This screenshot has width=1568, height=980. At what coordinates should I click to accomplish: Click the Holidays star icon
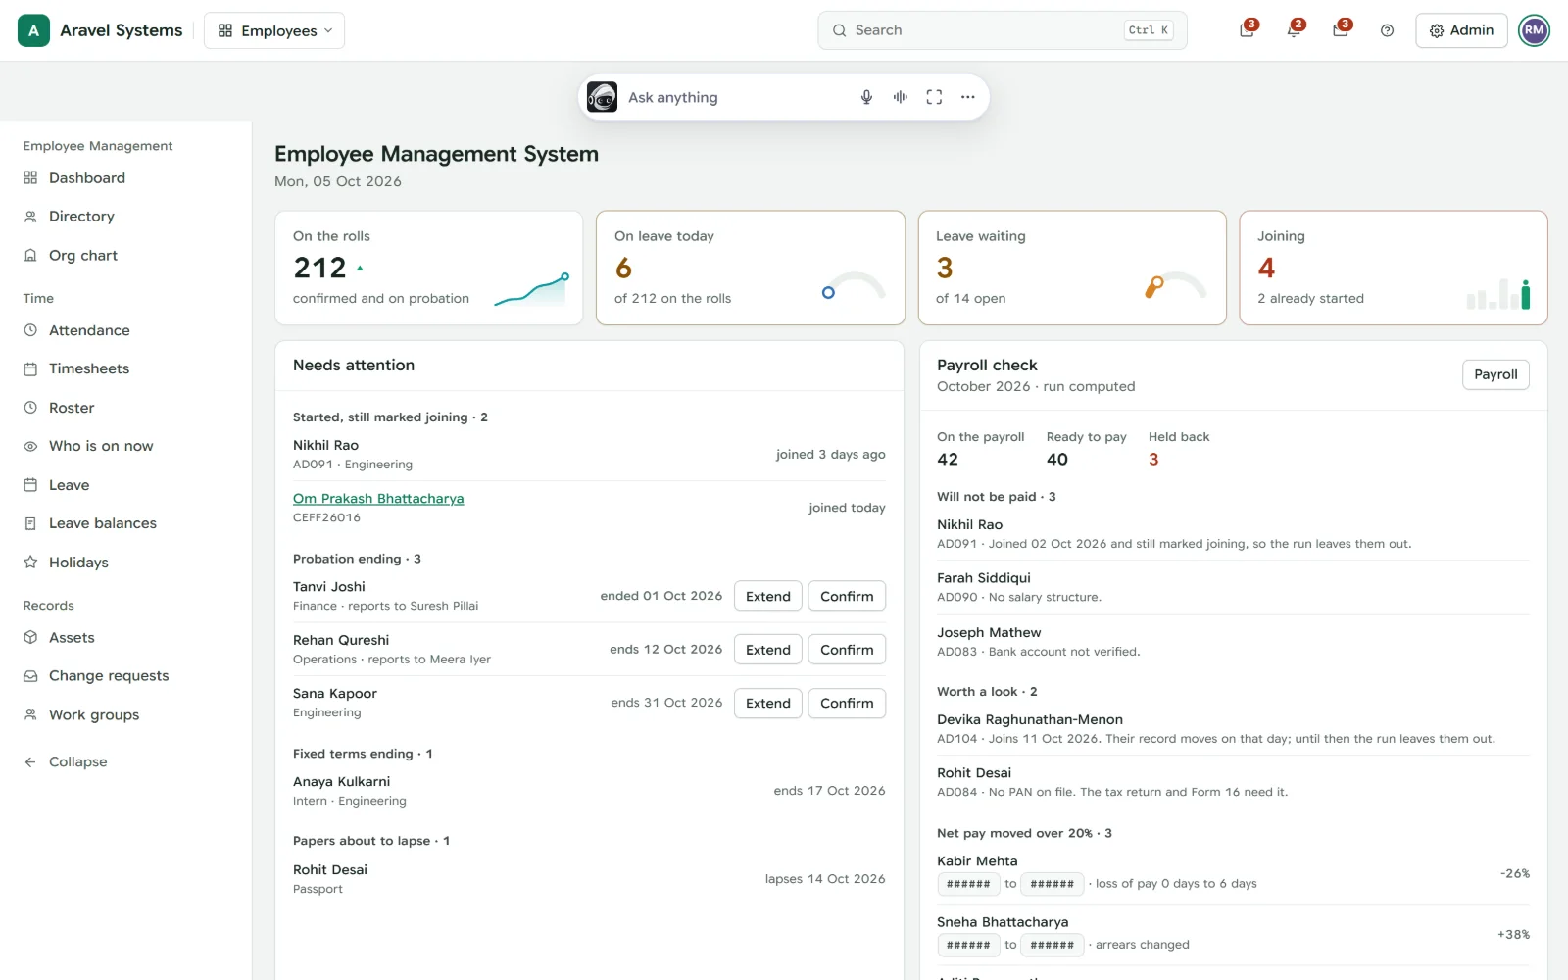(30, 563)
